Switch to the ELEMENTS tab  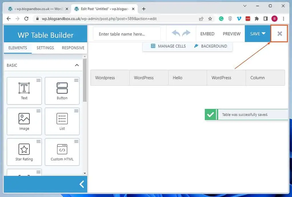click(18, 48)
